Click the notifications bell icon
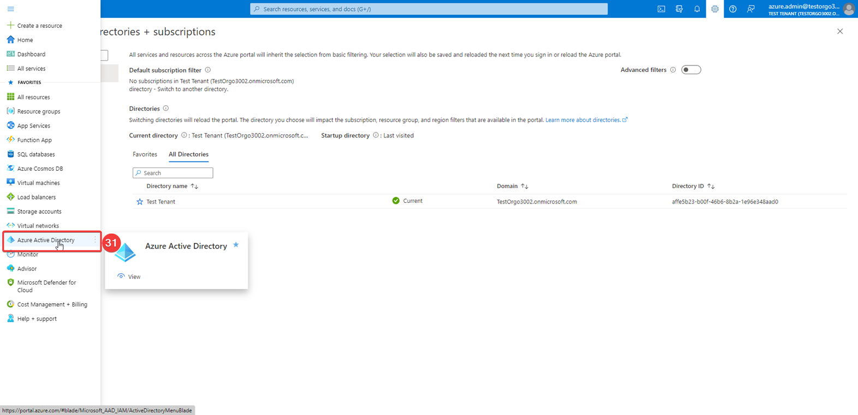The height and width of the screenshot is (415, 858). coord(697,9)
